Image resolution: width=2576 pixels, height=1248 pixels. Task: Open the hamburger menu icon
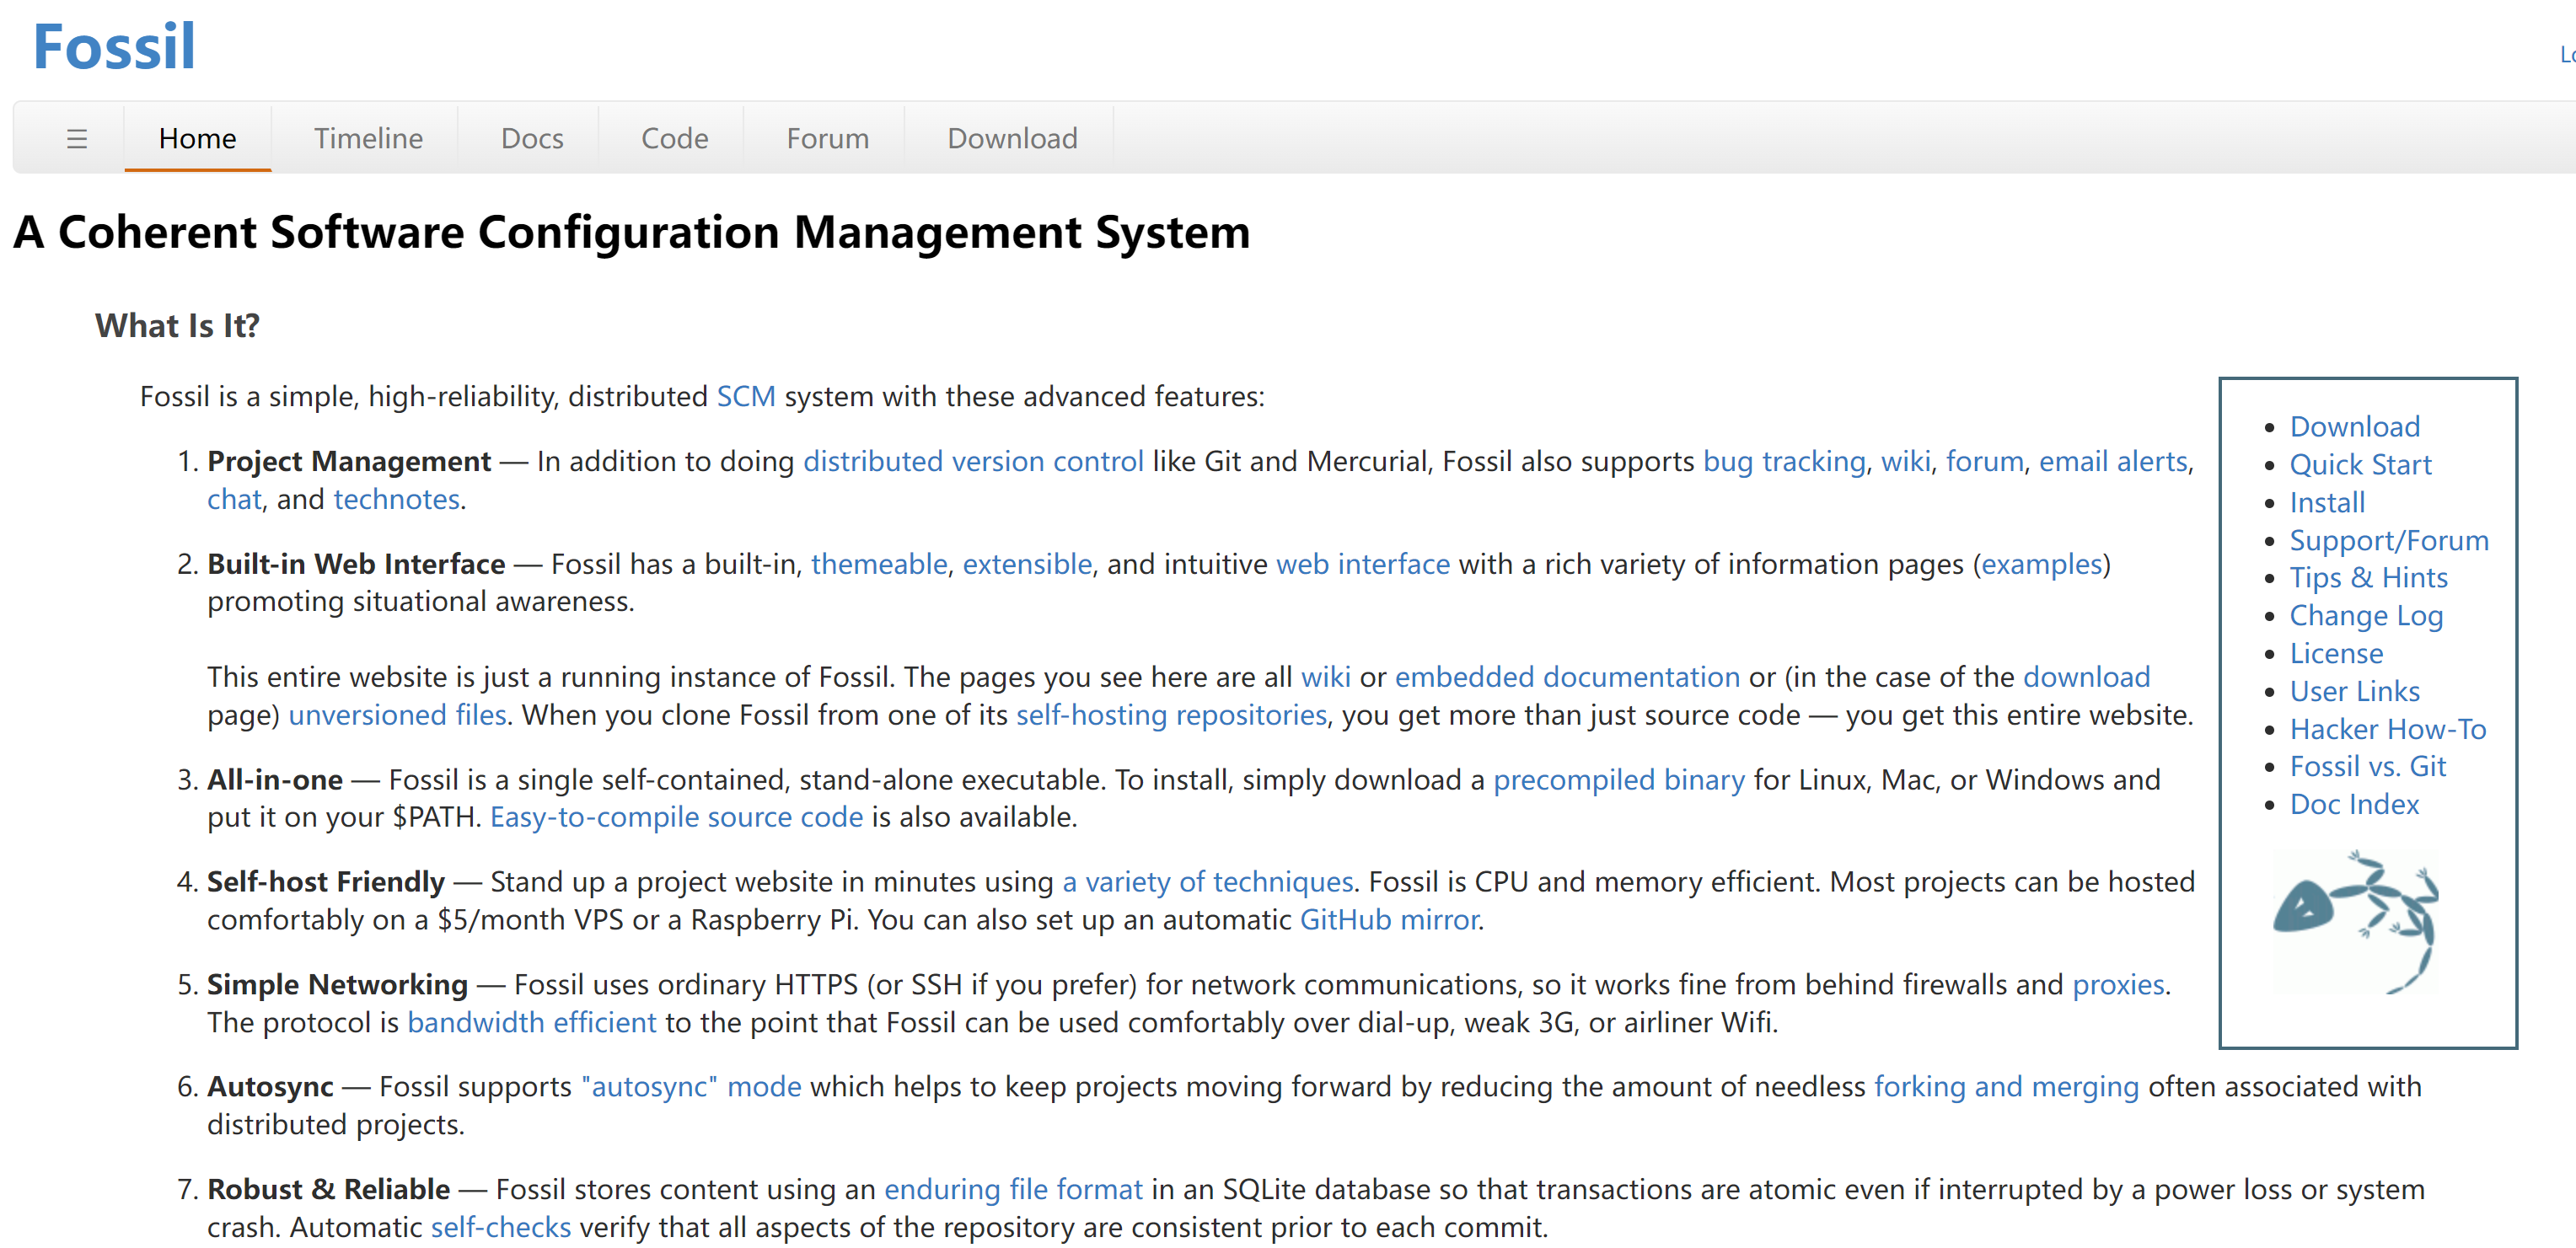[77, 138]
